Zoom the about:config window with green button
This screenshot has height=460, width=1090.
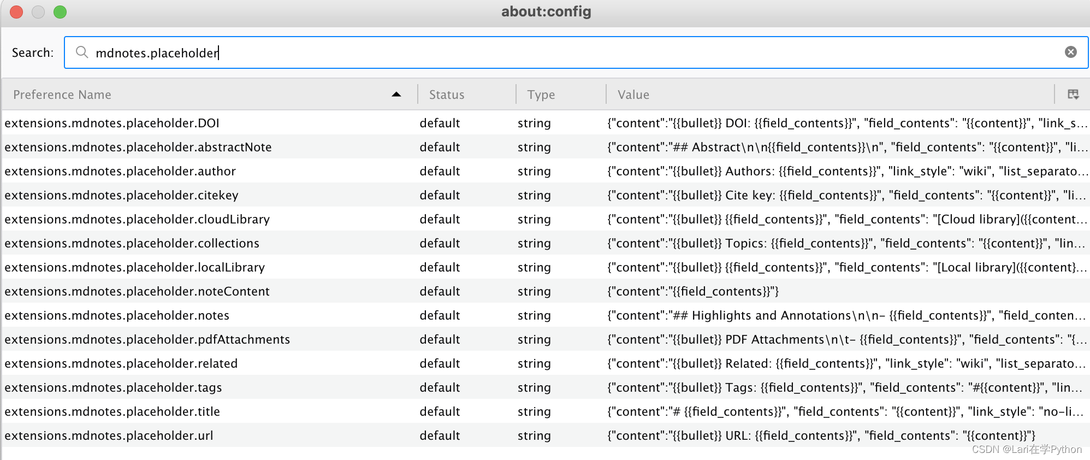tap(60, 12)
